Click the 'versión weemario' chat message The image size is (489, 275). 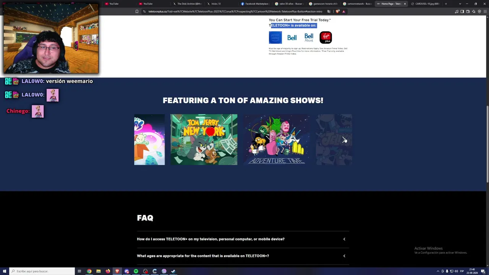pyautogui.click(x=69, y=81)
